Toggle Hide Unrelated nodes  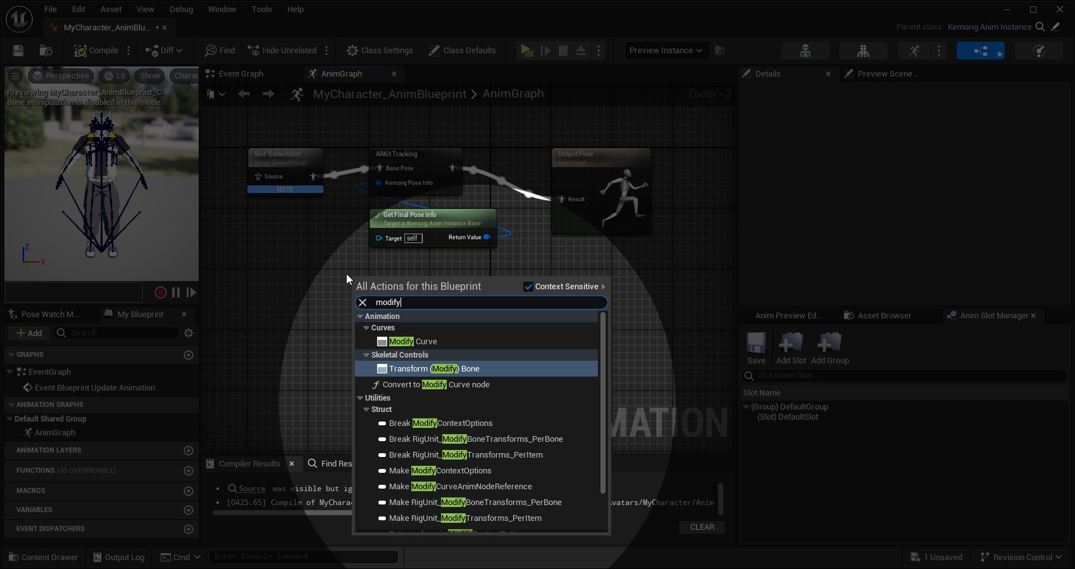point(282,51)
